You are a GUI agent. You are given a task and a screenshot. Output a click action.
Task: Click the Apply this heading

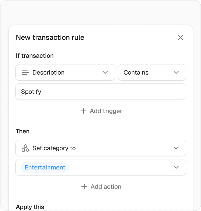(30, 207)
